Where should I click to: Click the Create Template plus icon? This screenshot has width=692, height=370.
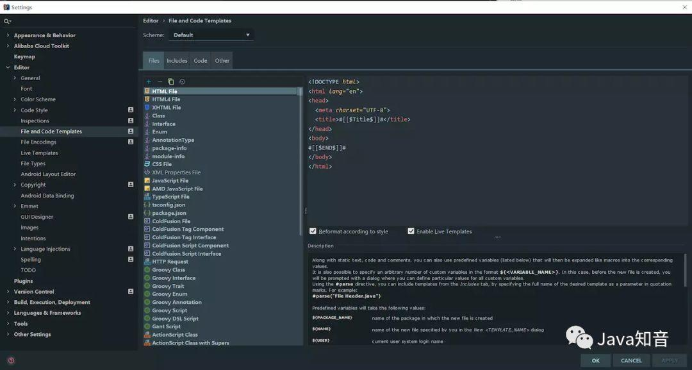(148, 81)
